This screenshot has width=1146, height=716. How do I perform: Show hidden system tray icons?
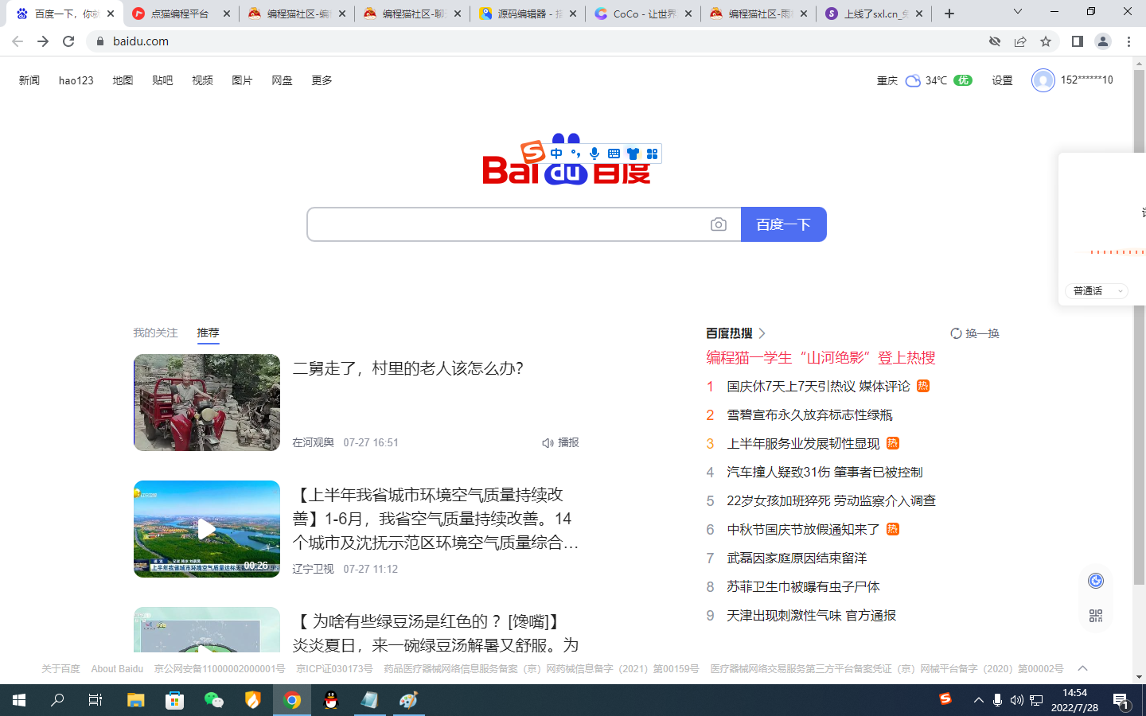pyautogui.click(x=978, y=700)
